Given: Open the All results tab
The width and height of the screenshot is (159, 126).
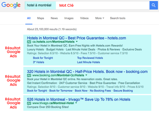Looking at the screenshot, I should [x=29, y=18].
